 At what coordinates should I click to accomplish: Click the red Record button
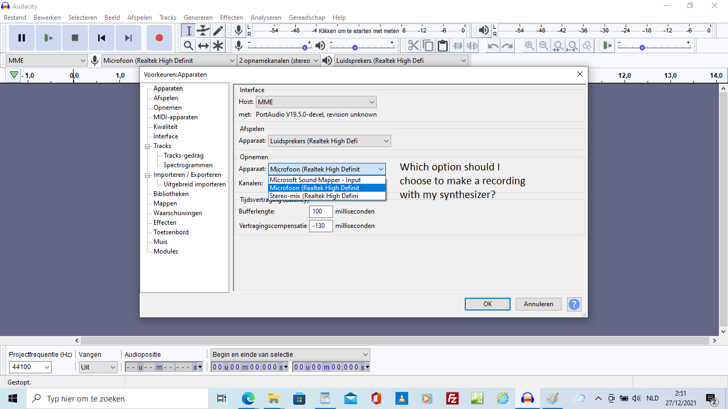coord(159,38)
